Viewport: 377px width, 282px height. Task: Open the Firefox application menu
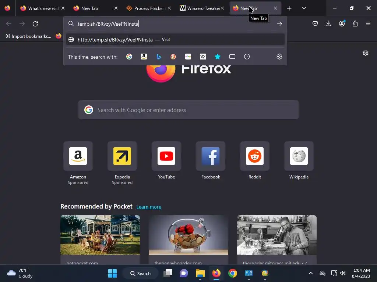tap(368, 23)
